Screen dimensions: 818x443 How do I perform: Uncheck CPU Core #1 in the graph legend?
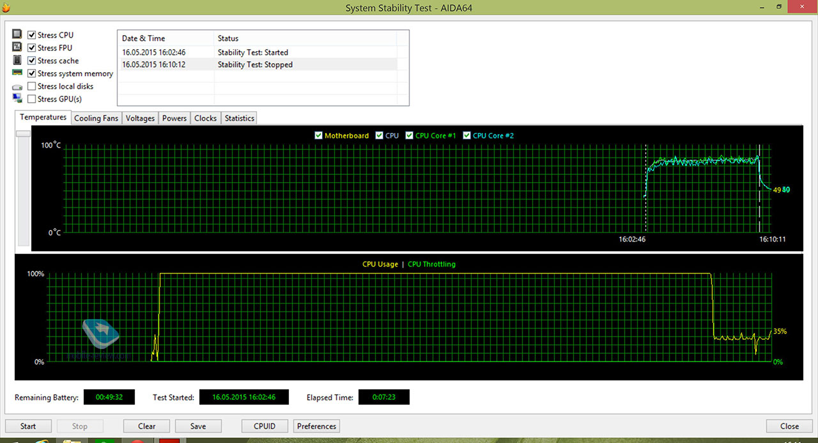coord(410,136)
